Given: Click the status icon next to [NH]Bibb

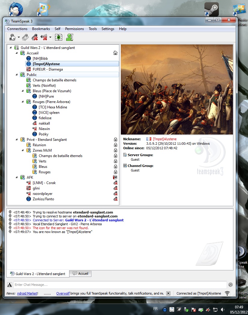Looking at the screenshot, I should pyautogui.click(x=29, y=59).
